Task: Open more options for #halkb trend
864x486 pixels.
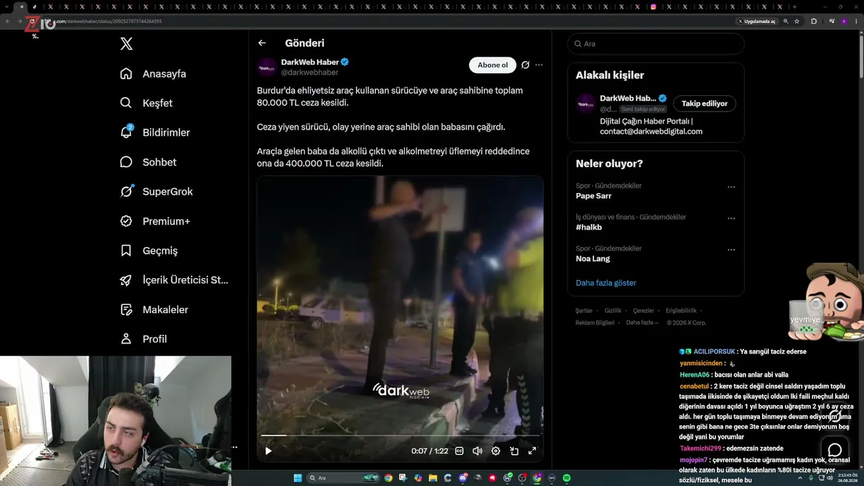Action: [x=731, y=219]
